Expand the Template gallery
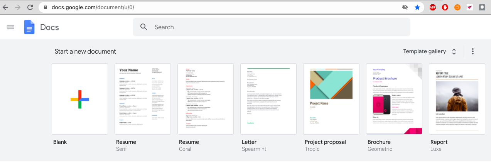Image resolution: width=491 pixels, height=162 pixels. pos(430,51)
